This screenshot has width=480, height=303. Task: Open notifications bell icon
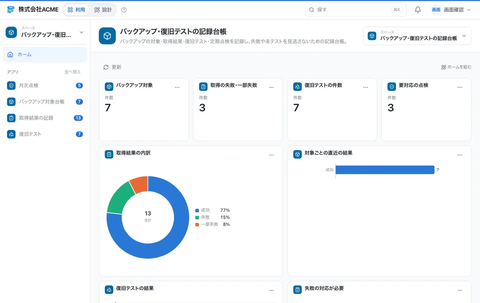click(418, 10)
